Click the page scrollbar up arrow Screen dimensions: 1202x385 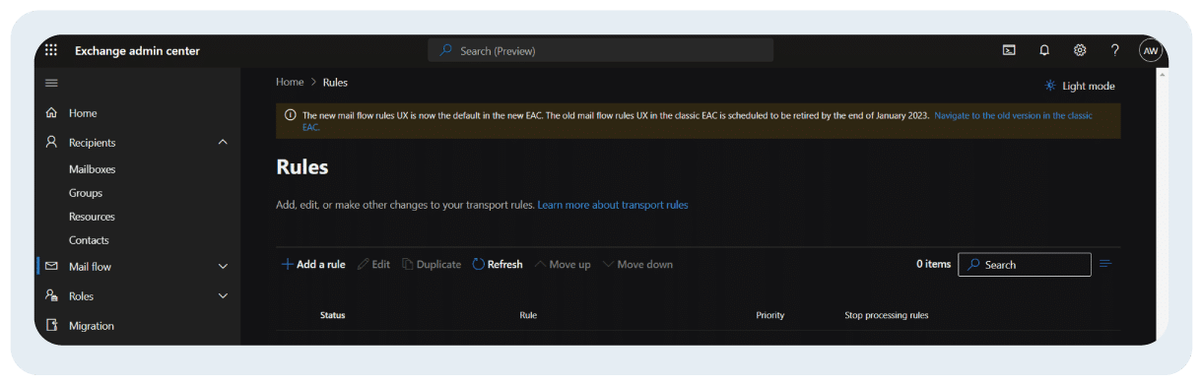(x=1162, y=75)
